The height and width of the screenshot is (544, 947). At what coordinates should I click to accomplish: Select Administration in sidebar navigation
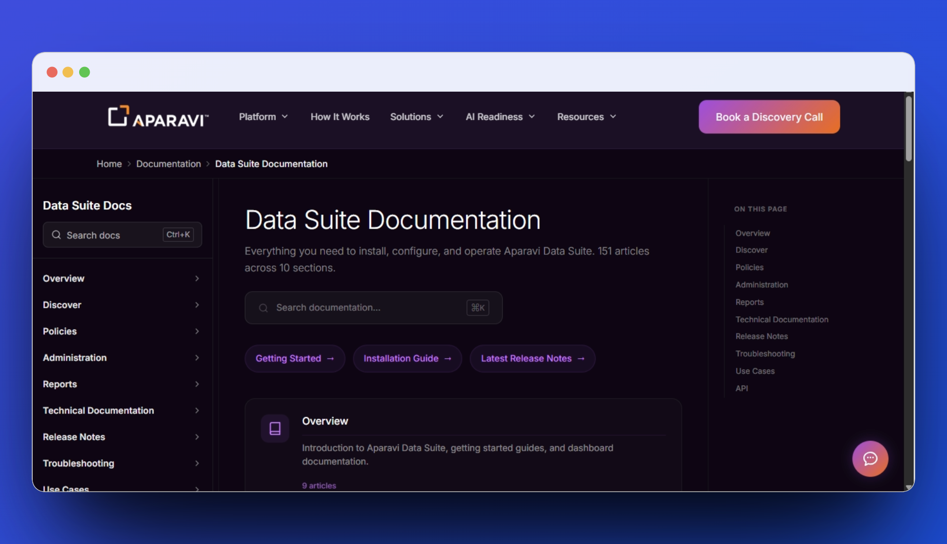click(x=75, y=358)
